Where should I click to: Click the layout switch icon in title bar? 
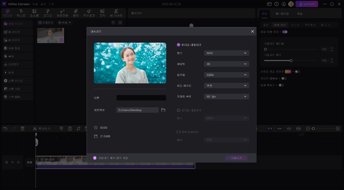pos(269,4)
